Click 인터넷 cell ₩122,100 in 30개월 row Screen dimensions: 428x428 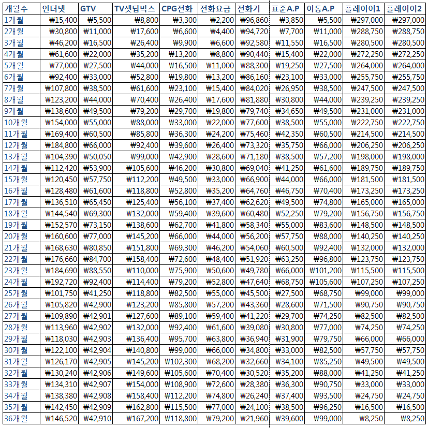[59, 350]
